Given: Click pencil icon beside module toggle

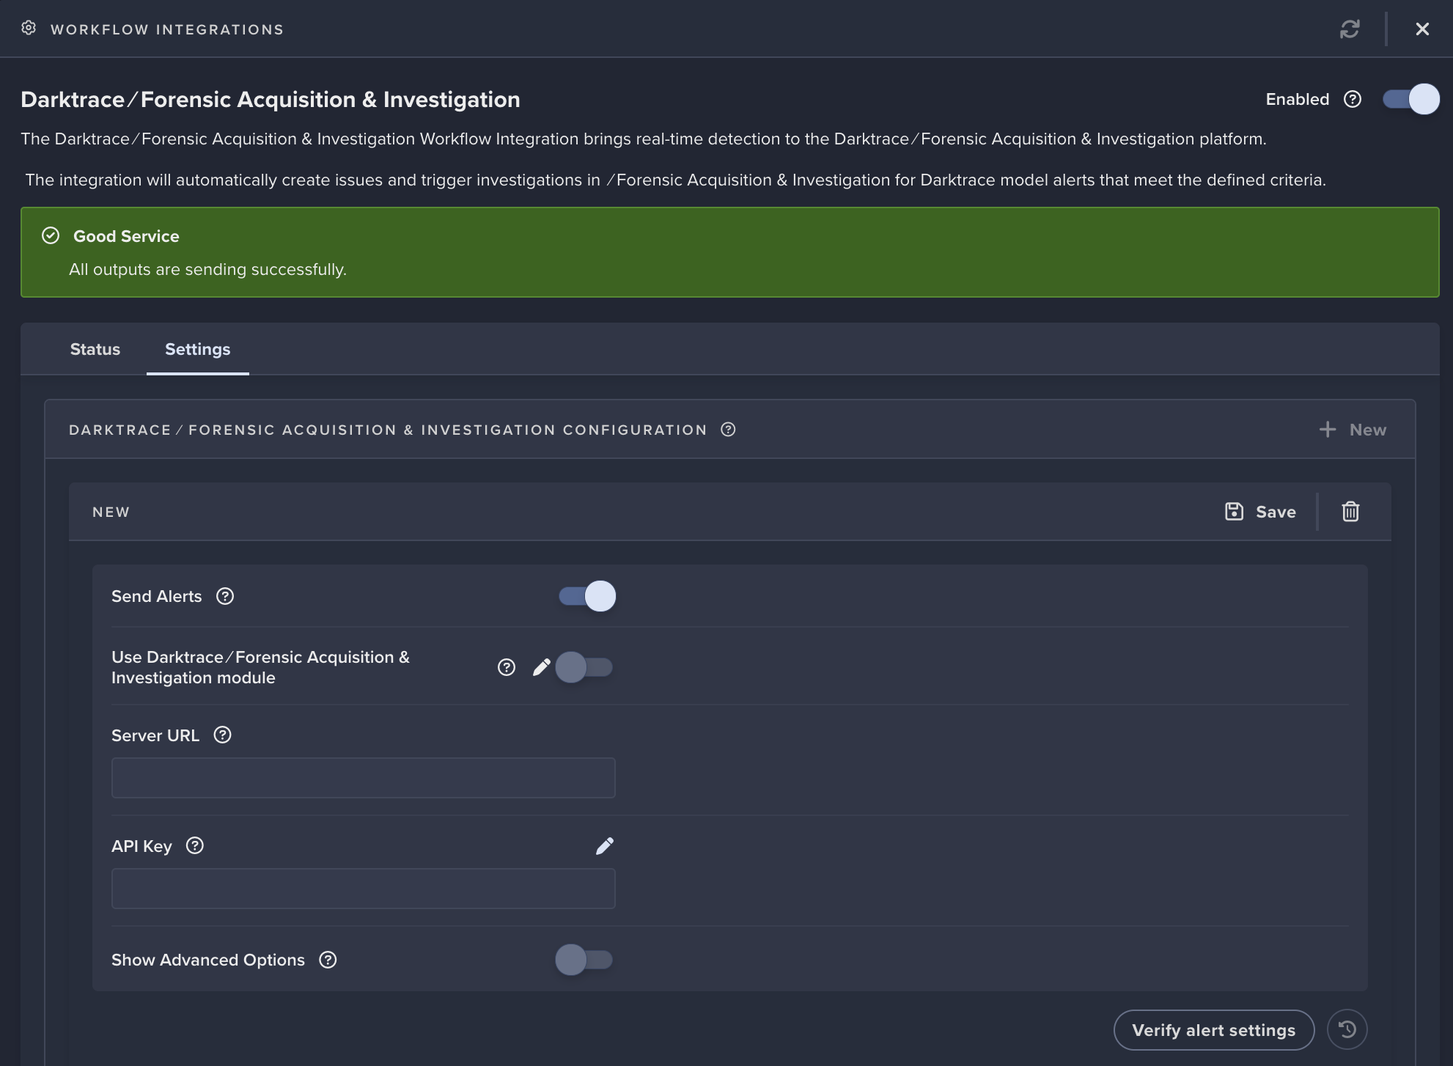Looking at the screenshot, I should click(x=541, y=667).
